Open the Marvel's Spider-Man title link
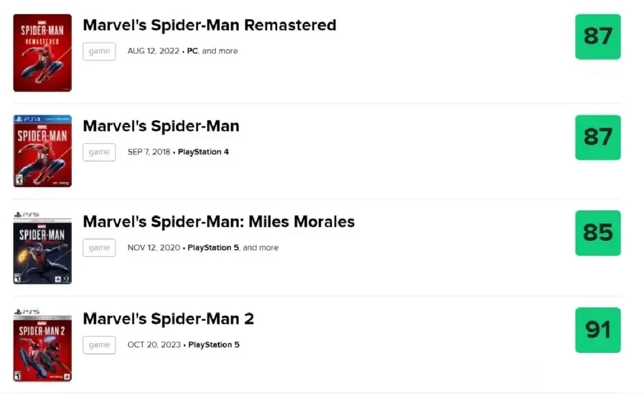Viewport: 644px width, 394px height. 161,126
